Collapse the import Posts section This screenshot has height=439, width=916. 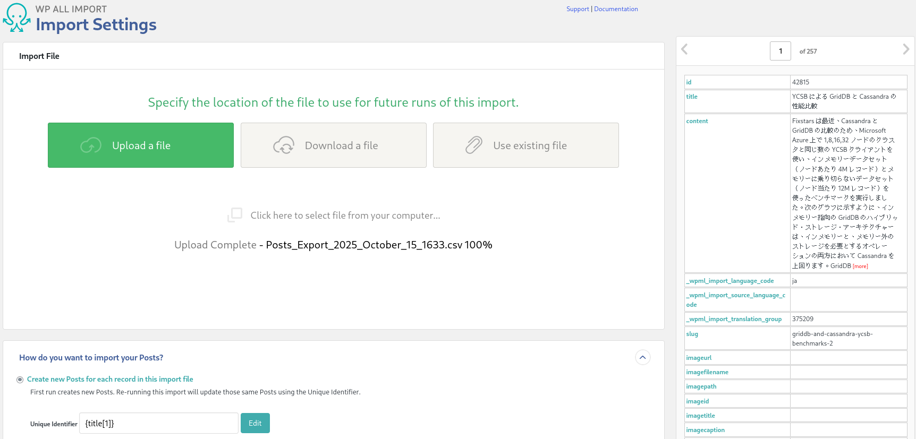(642, 357)
